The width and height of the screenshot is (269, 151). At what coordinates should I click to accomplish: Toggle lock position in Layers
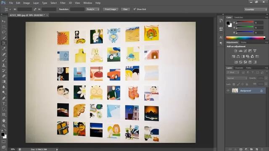(x=243, y=84)
